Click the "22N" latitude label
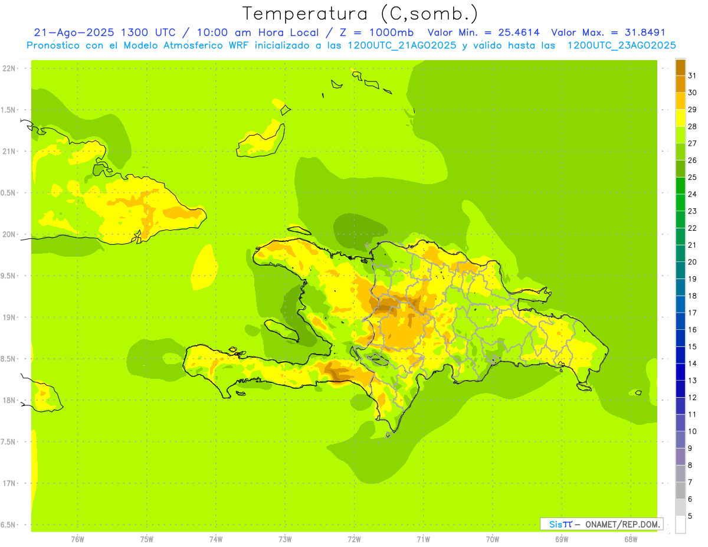This screenshot has width=708, height=547. tap(9, 68)
